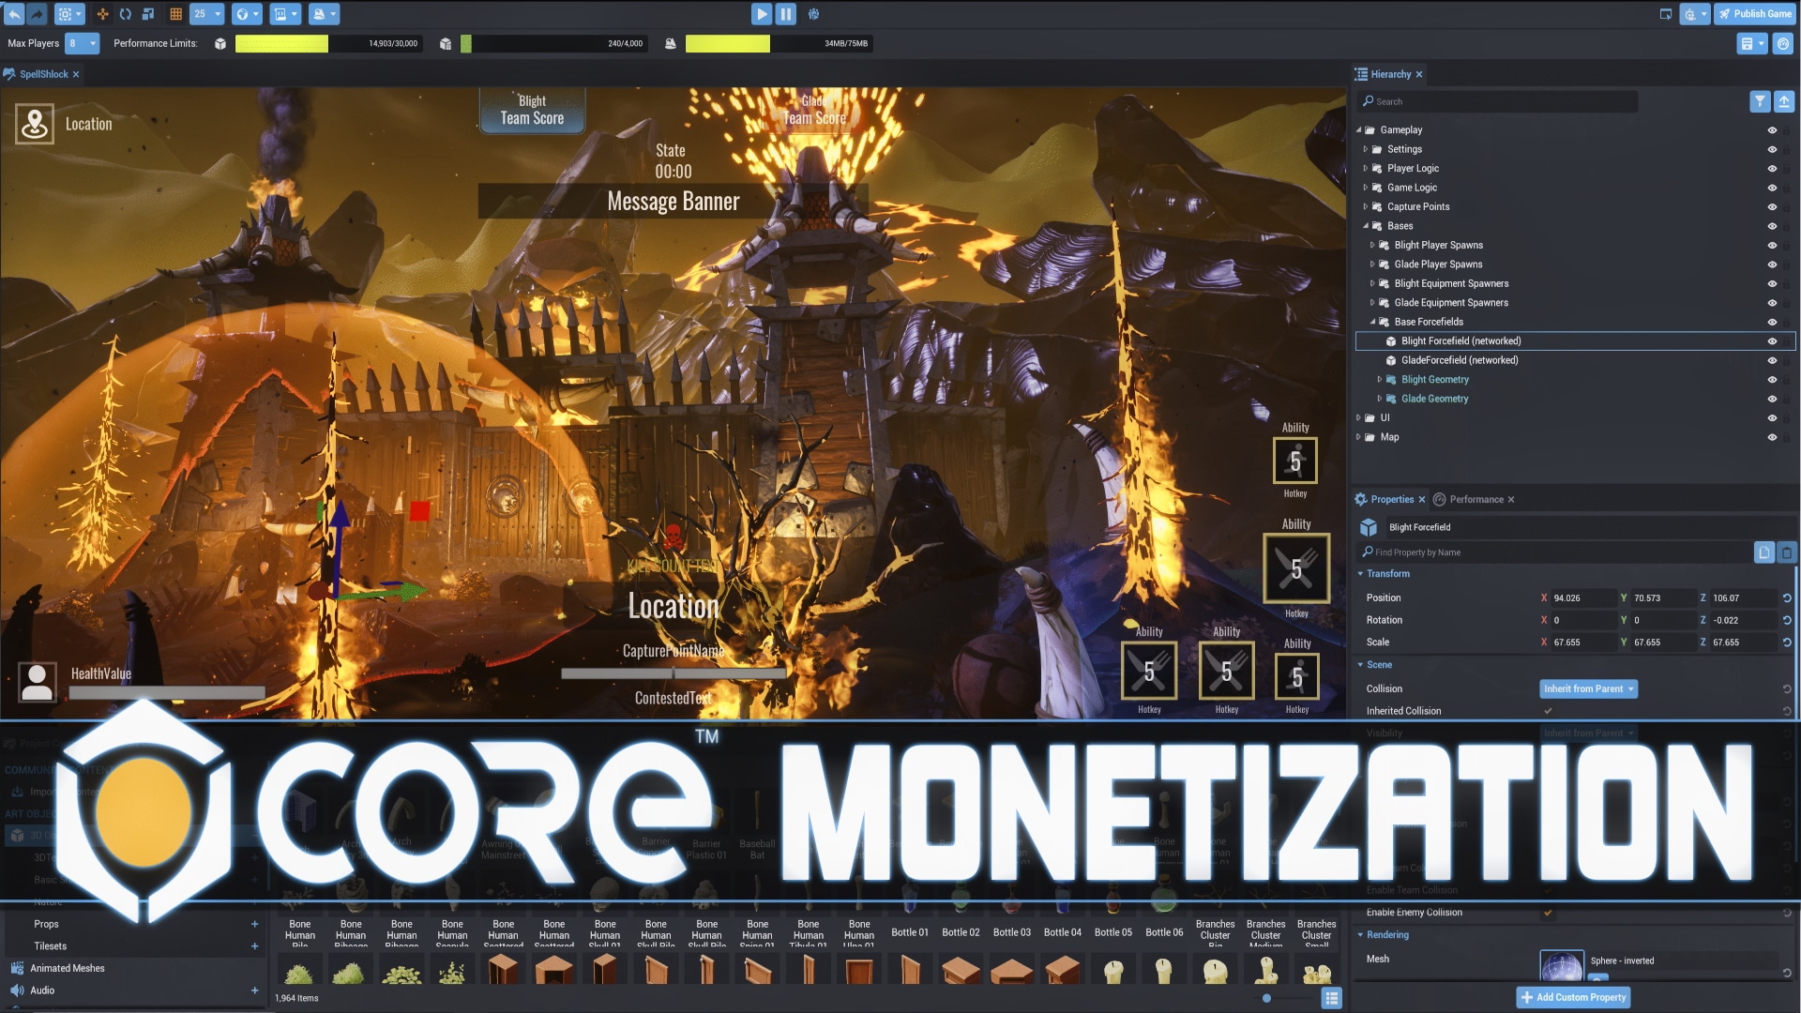This screenshot has width=1801, height=1013.
Task: Select the rotate tool icon
Action: (125, 14)
